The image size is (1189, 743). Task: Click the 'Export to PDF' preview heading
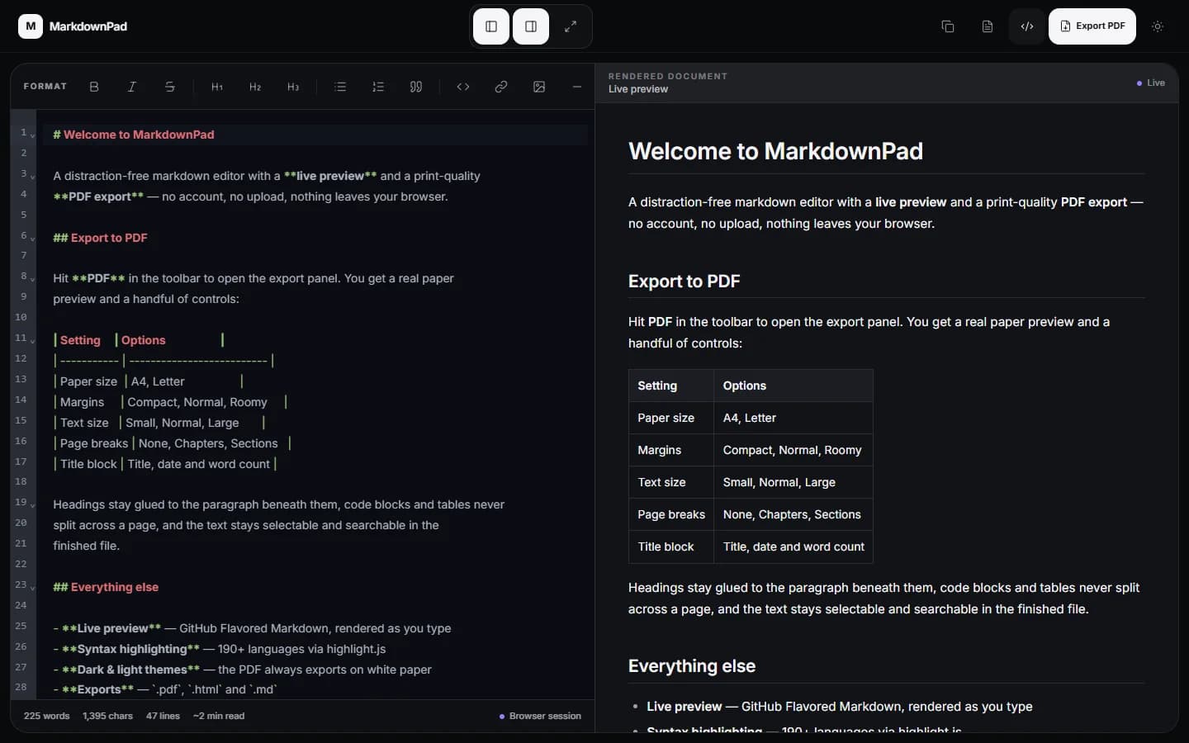684,282
